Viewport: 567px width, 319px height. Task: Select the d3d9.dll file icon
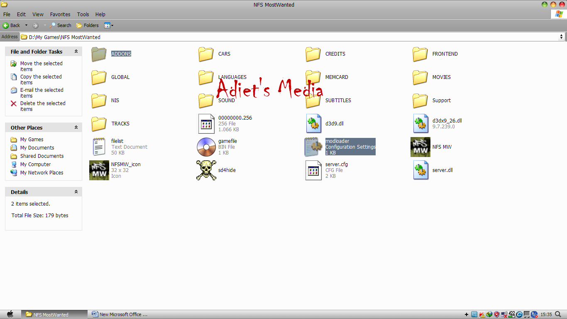coord(313,124)
